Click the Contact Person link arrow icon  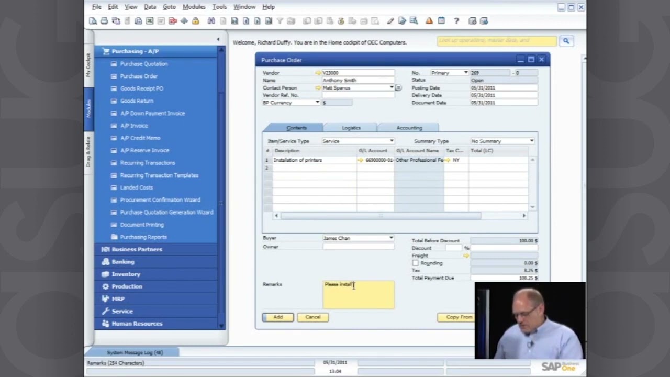pyautogui.click(x=318, y=88)
